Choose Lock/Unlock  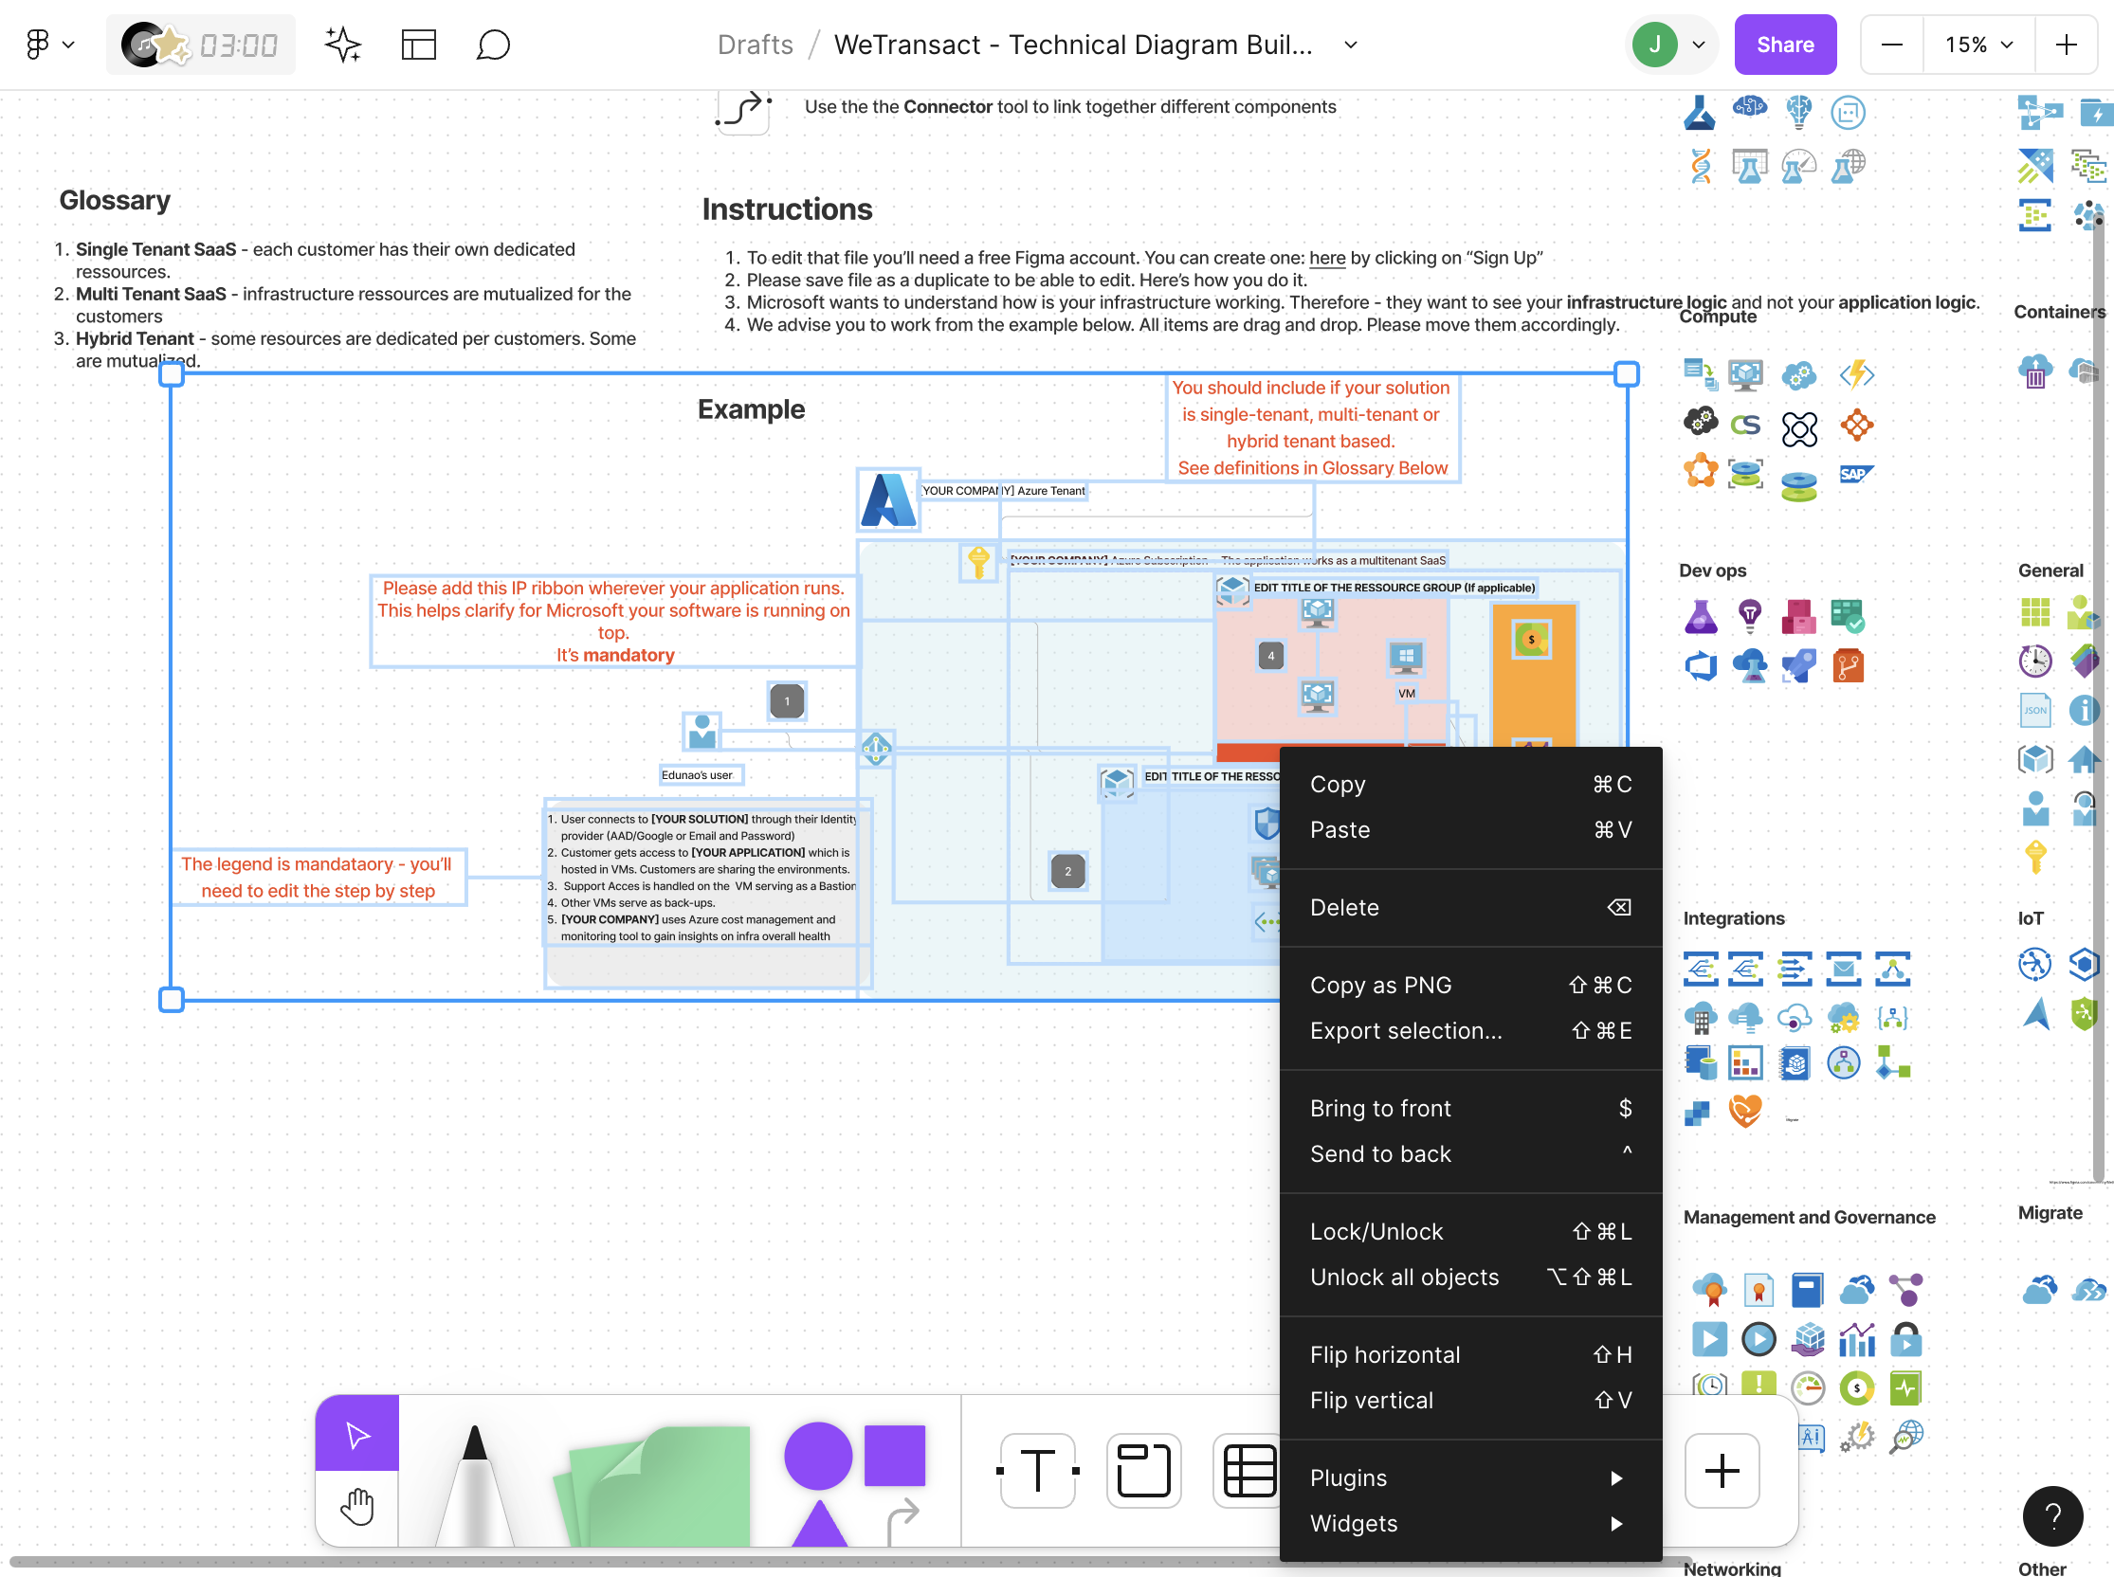click(1470, 1231)
